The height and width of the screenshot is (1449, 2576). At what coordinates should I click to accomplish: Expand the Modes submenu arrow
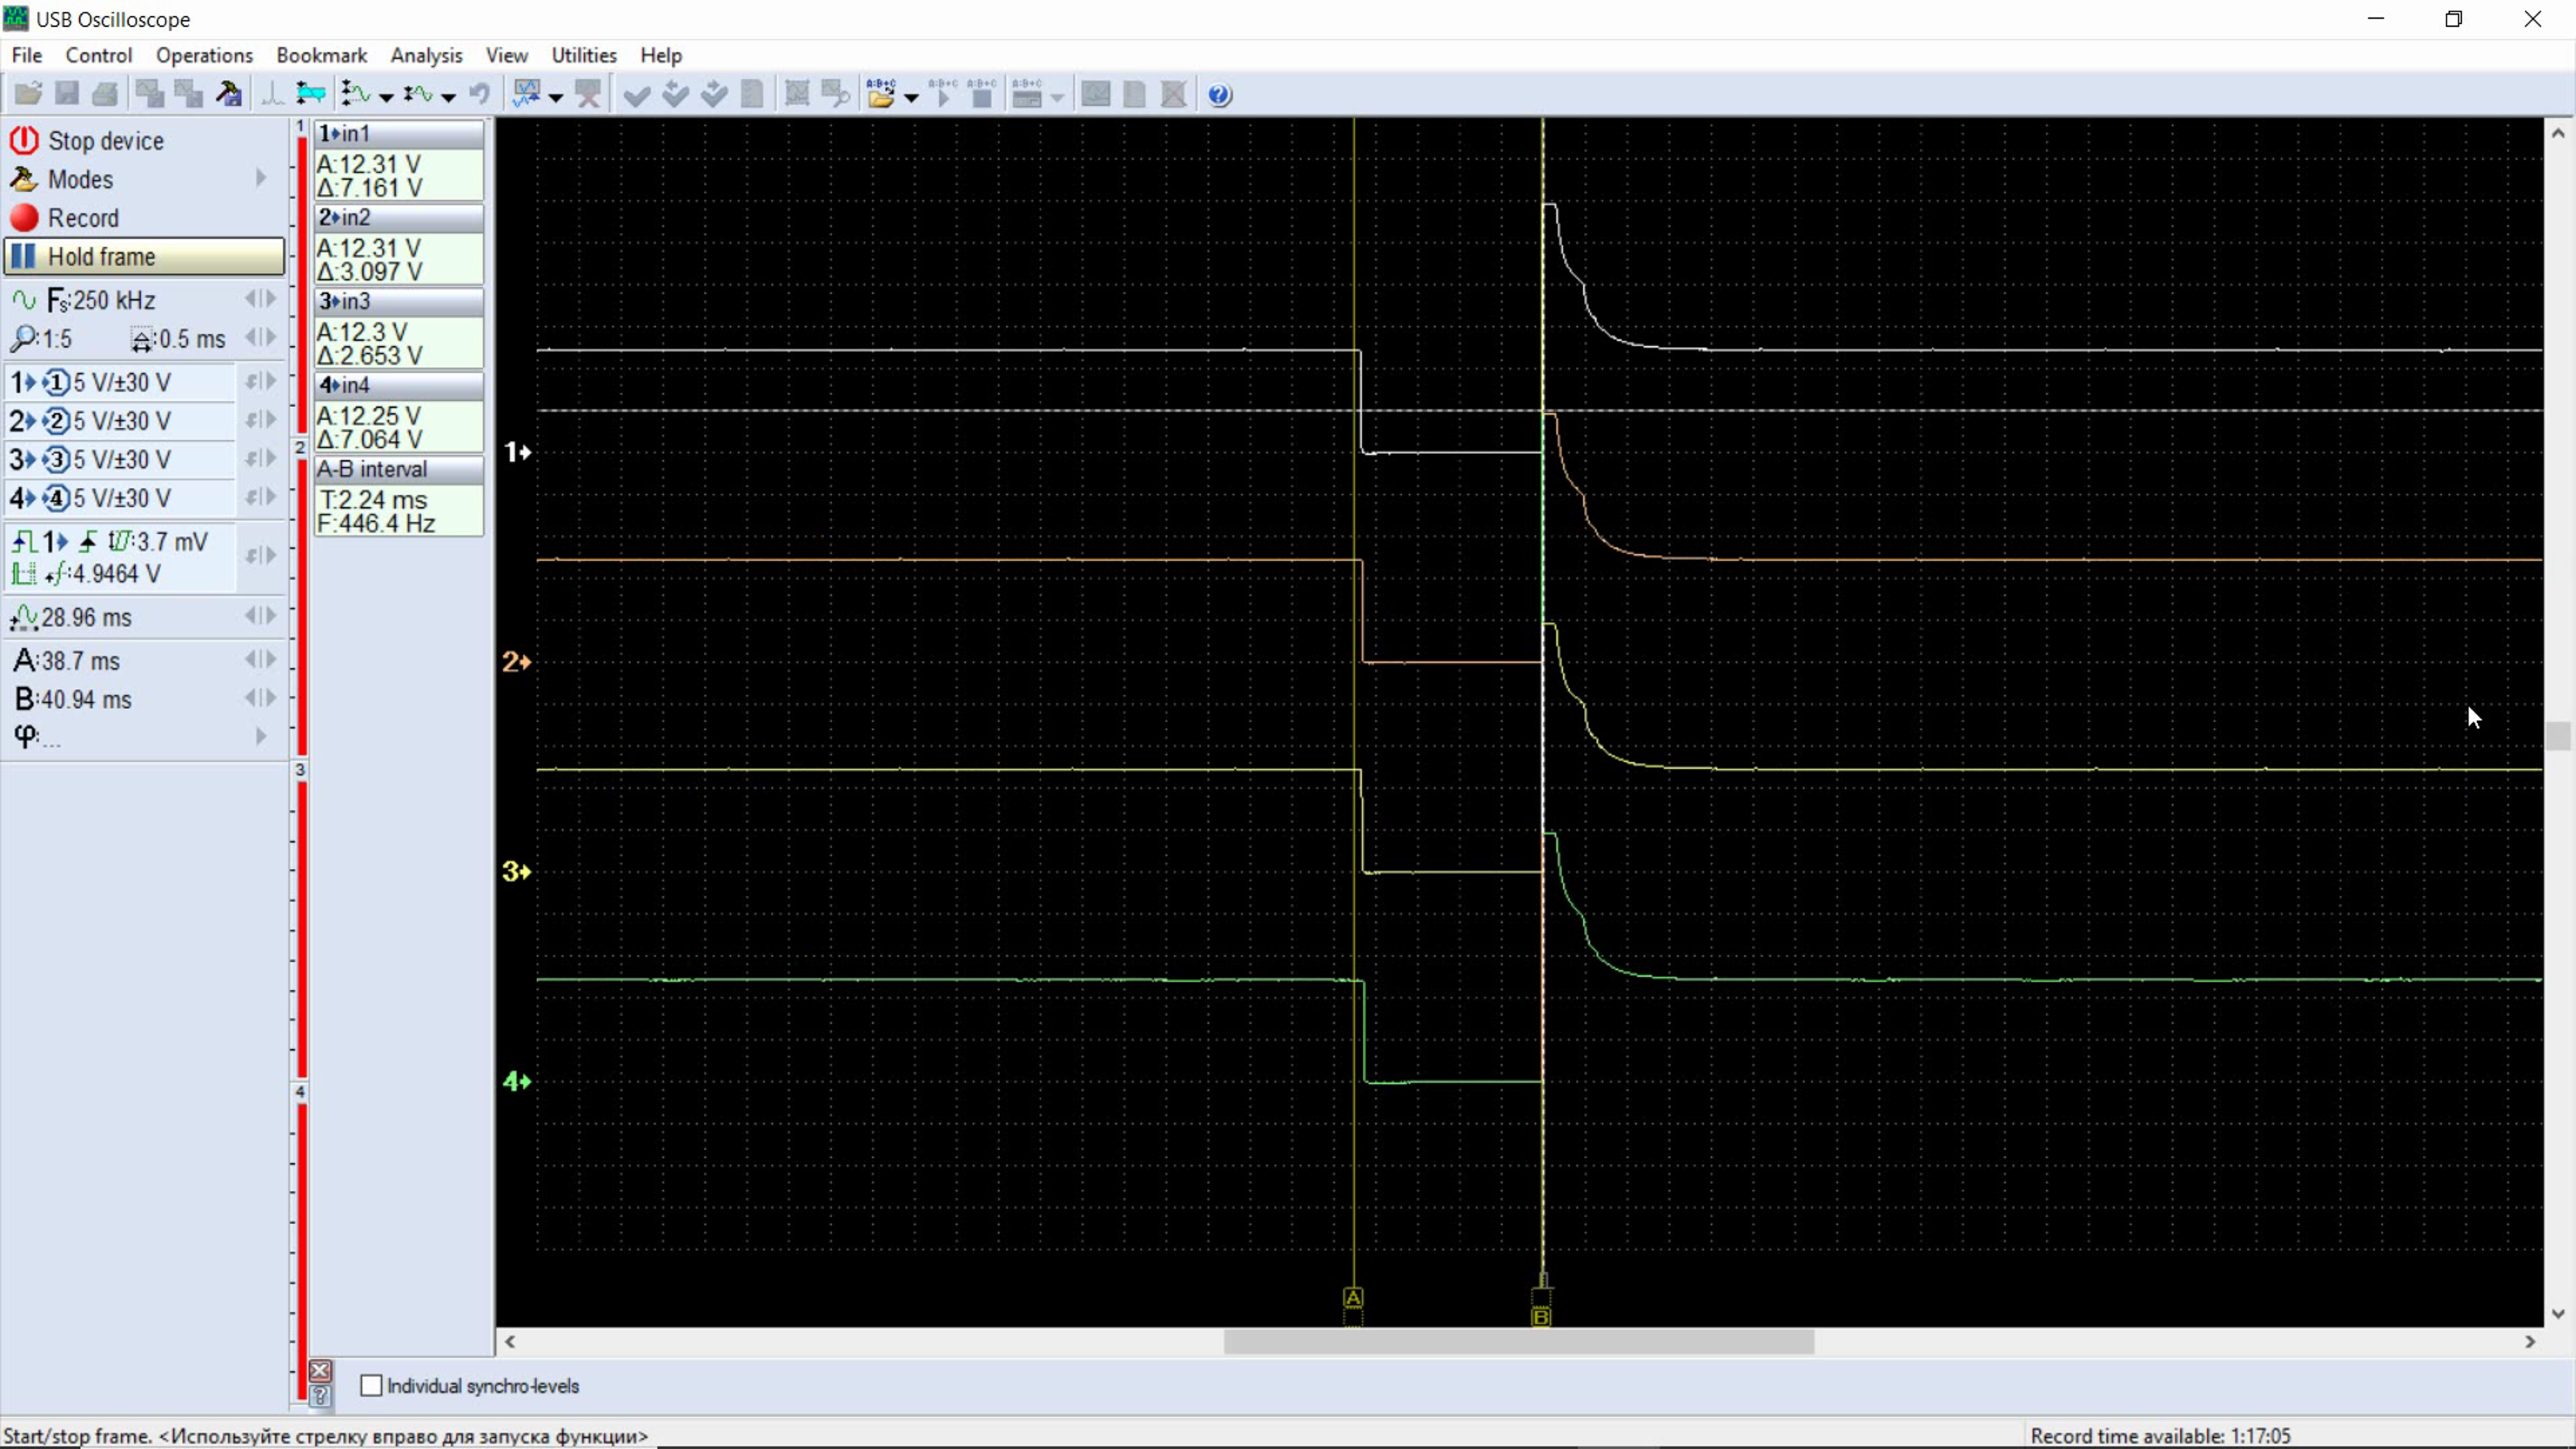[261, 179]
